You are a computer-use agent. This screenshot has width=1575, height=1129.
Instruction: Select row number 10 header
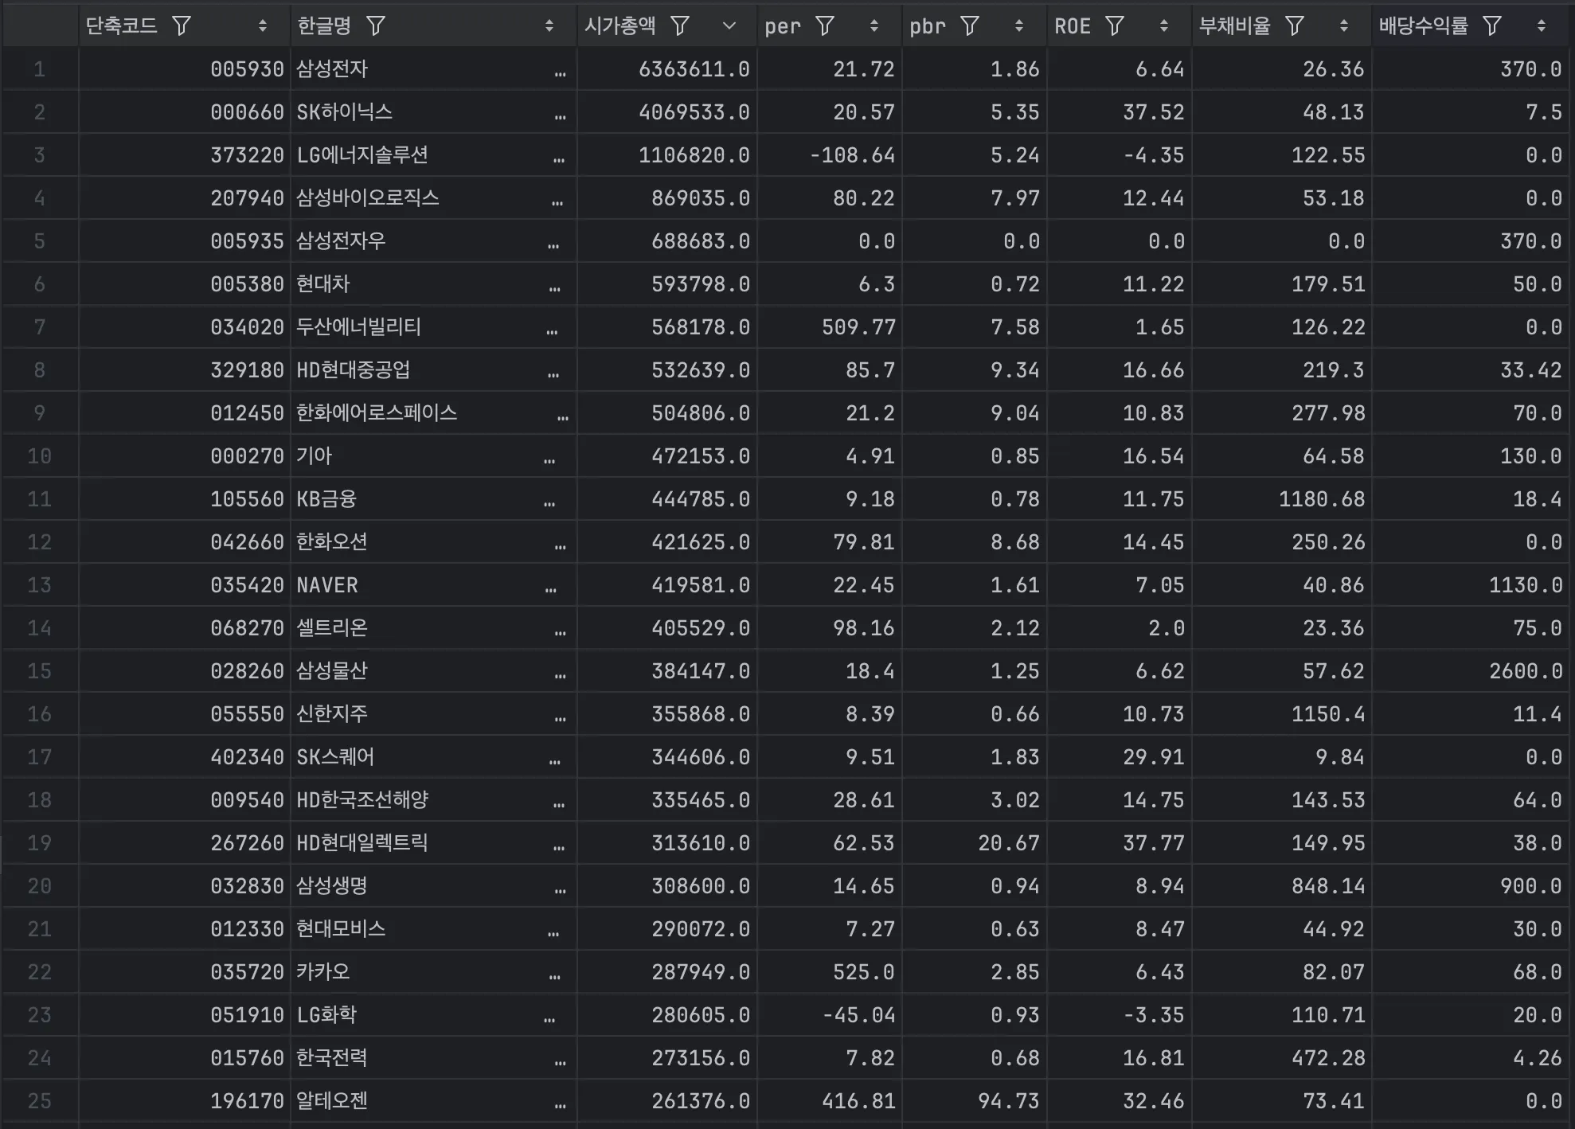click(x=40, y=456)
